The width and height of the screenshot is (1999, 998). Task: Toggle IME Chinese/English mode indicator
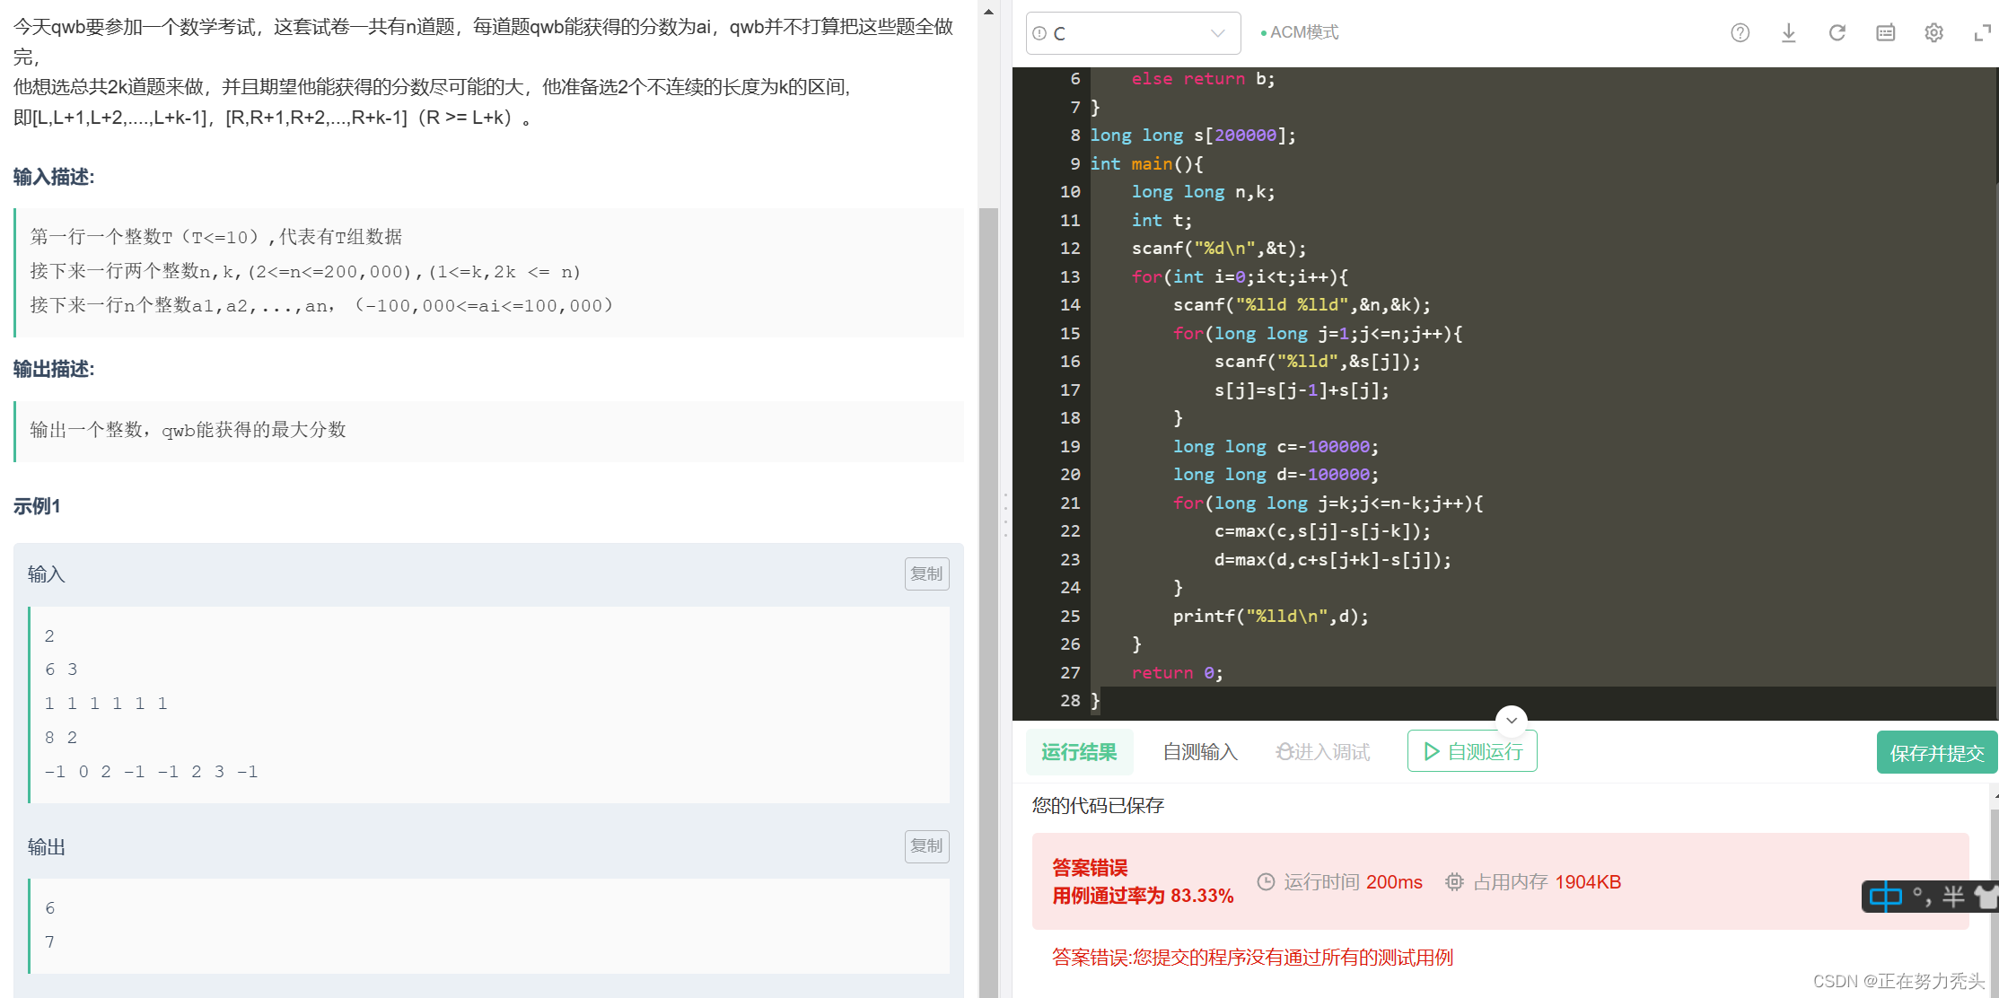coord(1885,896)
